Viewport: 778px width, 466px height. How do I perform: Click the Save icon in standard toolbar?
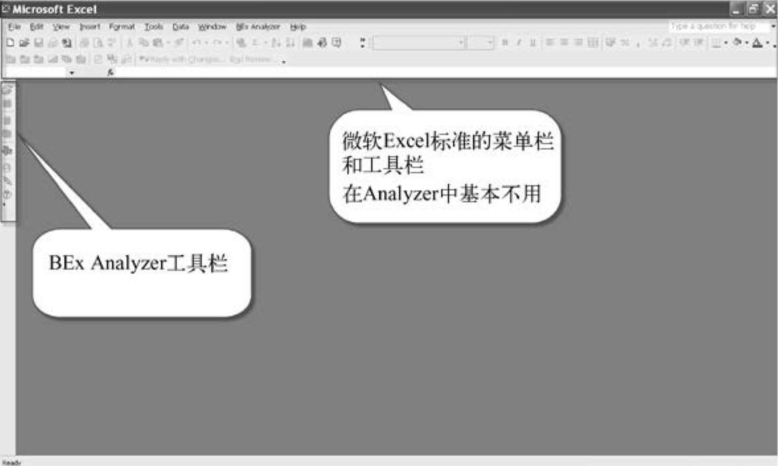[38, 43]
